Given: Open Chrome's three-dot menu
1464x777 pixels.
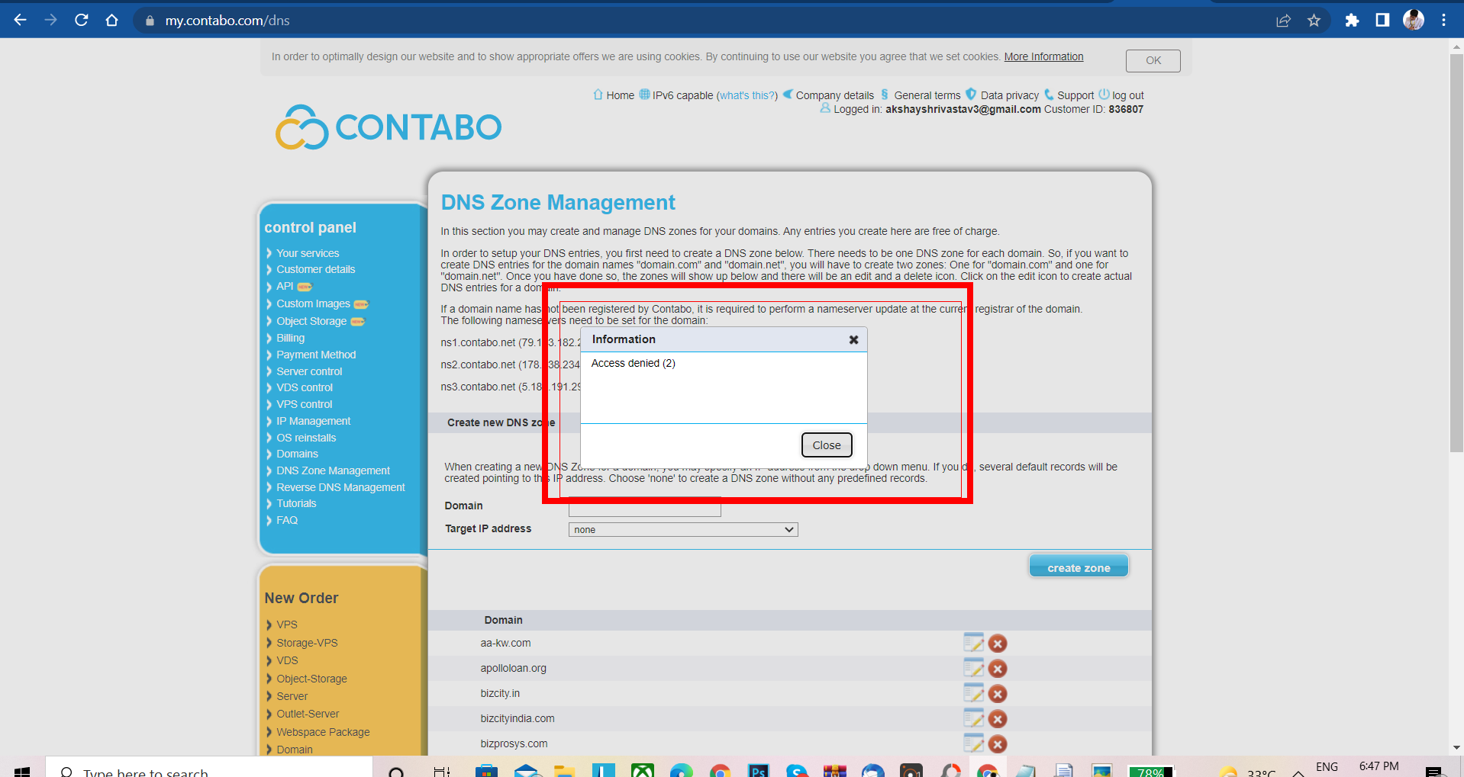Looking at the screenshot, I should point(1443,21).
